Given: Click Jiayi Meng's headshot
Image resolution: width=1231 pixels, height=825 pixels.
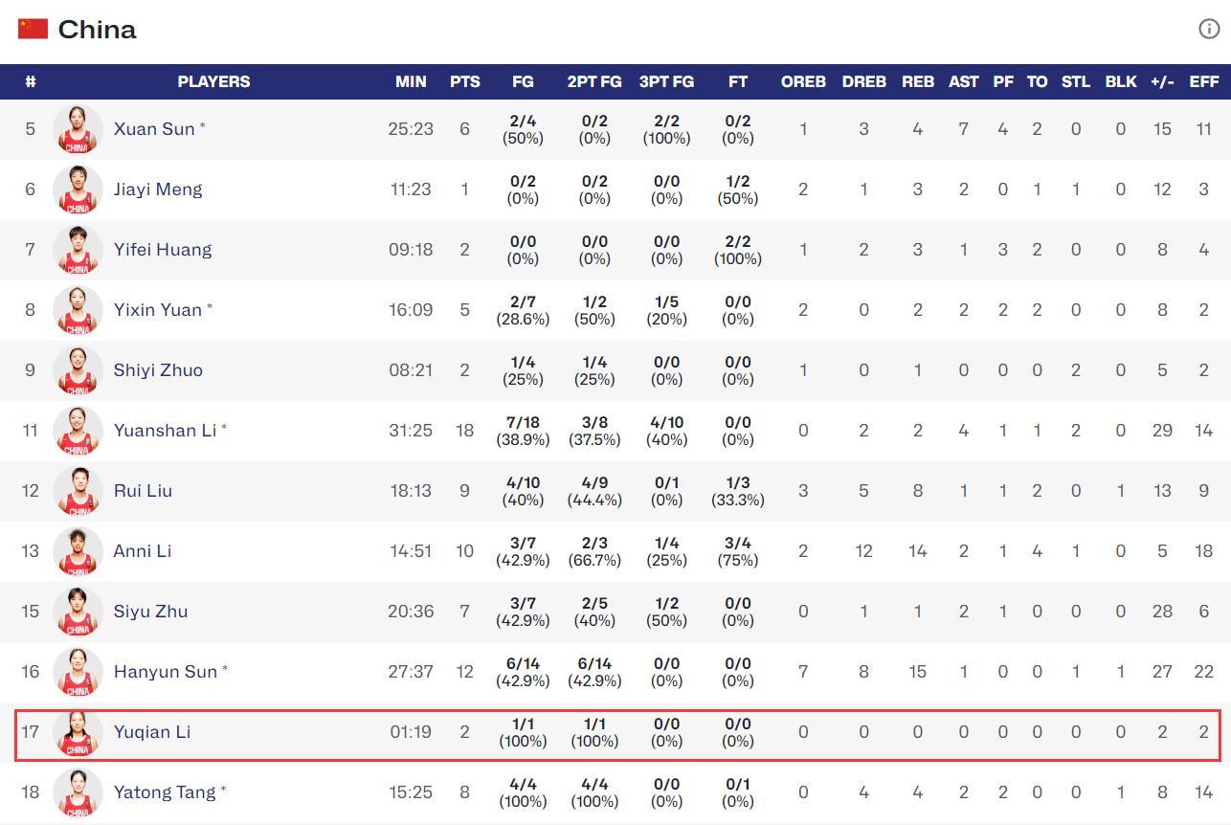Looking at the screenshot, I should (x=78, y=190).
